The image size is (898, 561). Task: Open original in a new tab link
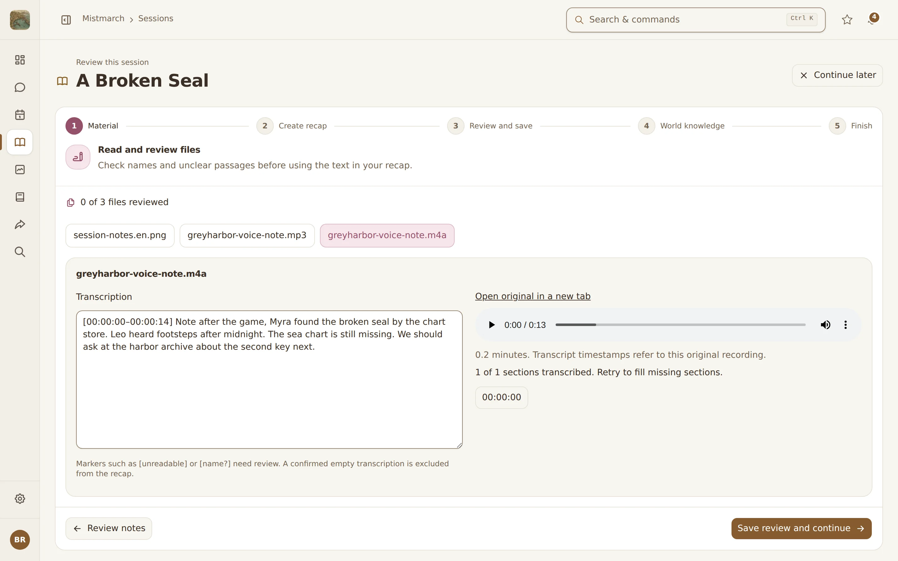pos(533,296)
